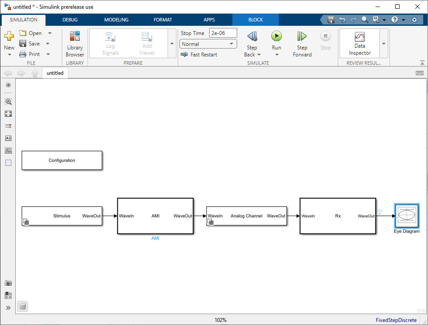Click the keyboard shortcuts icon
This screenshot has height=325, width=428.
[x=420, y=73]
